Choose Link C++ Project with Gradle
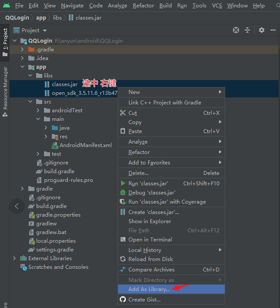 171,102
